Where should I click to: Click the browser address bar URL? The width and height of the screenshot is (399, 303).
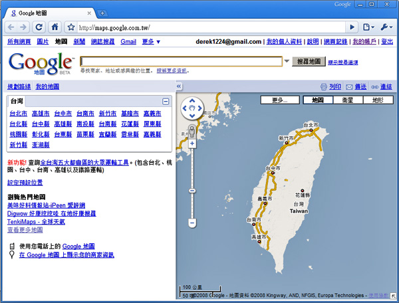(114, 27)
